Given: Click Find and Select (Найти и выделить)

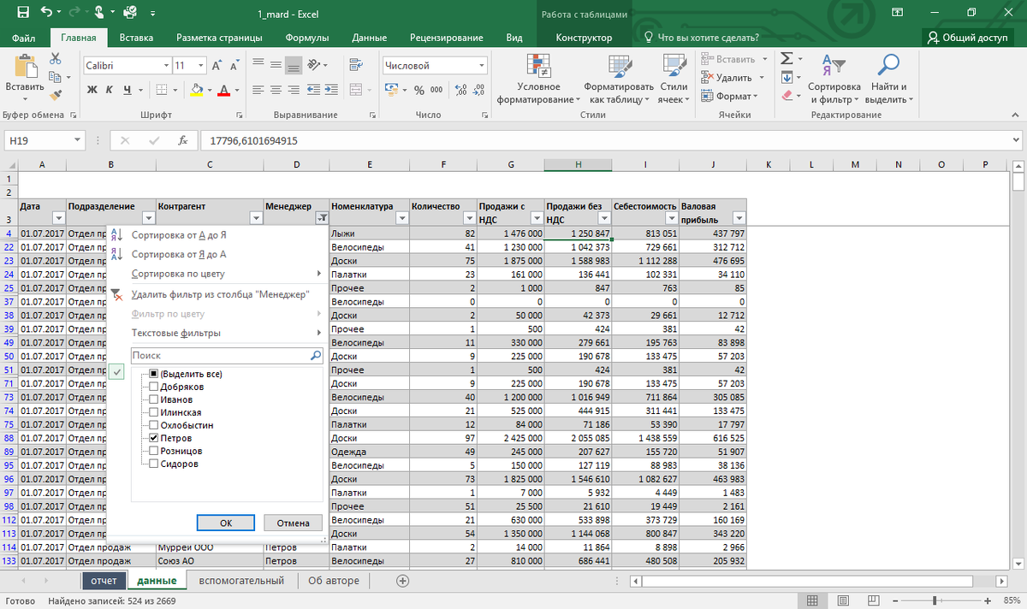Looking at the screenshot, I should (889, 80).
